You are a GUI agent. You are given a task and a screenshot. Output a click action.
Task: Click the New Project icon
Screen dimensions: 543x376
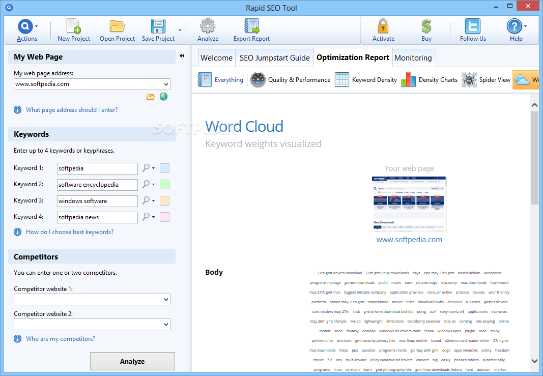[73, 26]
